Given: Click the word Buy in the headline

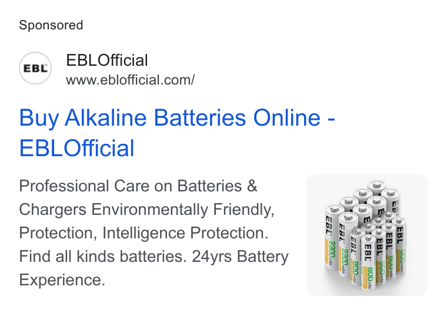Looking at the screenshot, I should [x=39, y=119].
